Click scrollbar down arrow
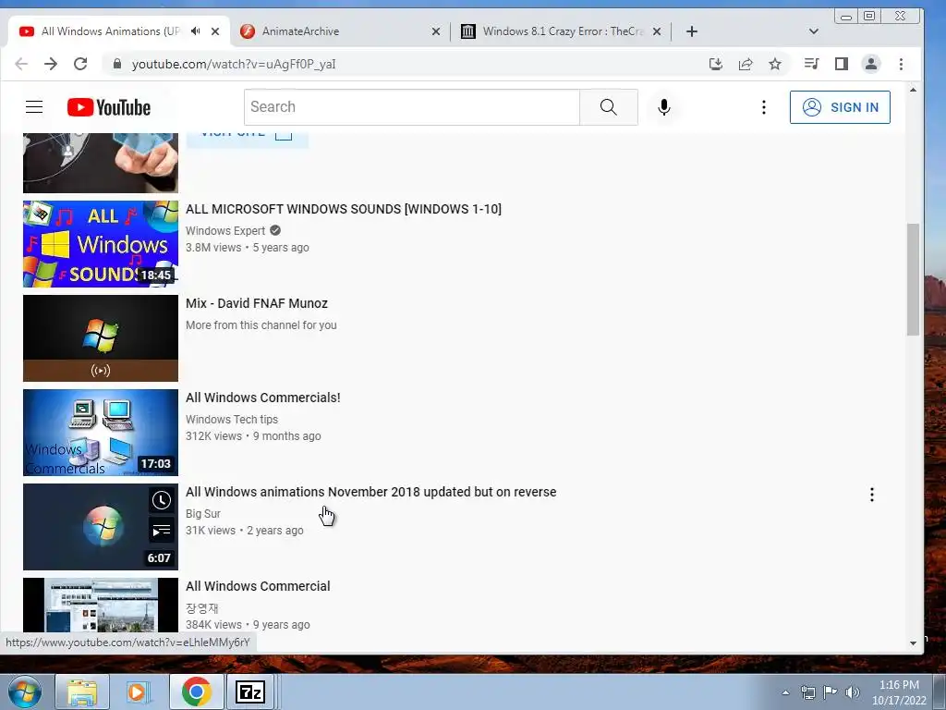 click(x=913, y=643)
